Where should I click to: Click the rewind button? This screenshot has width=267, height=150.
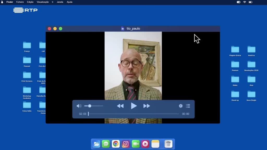tap(120, 106)
